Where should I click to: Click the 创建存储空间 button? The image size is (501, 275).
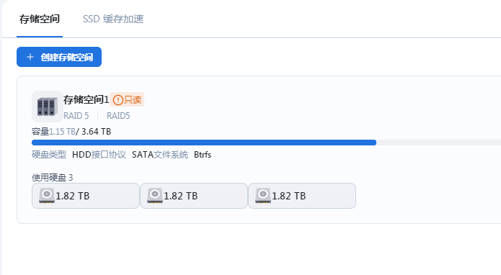(x=59, y=57)
